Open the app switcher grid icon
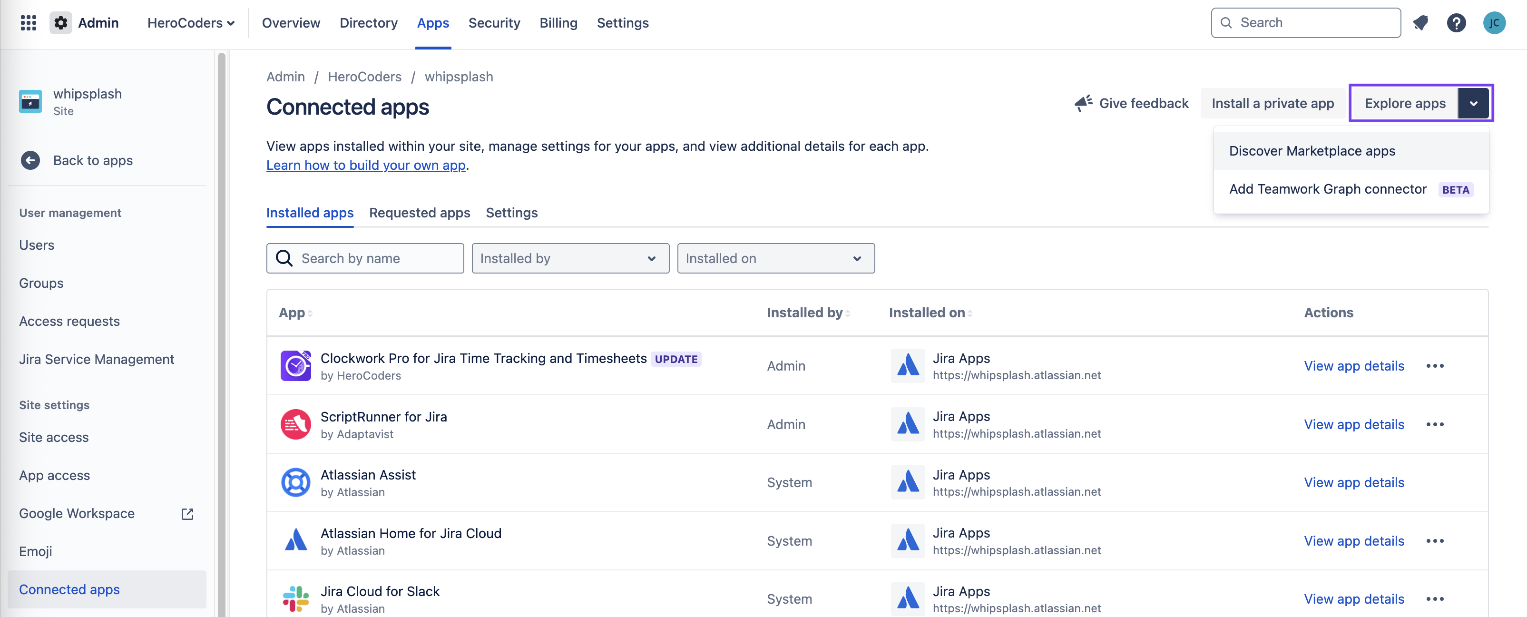The height and width of the screenshot is (617, 1527). pyautogui.click(x=28, y=22)
